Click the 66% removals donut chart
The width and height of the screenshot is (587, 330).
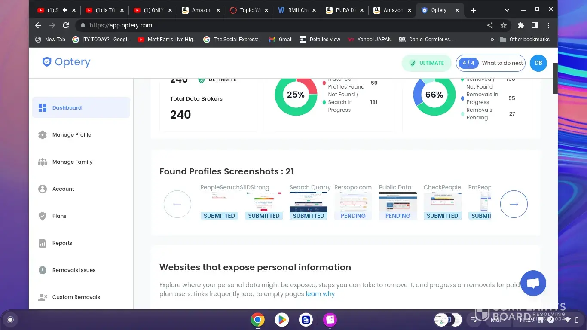[x=434, y=95]
